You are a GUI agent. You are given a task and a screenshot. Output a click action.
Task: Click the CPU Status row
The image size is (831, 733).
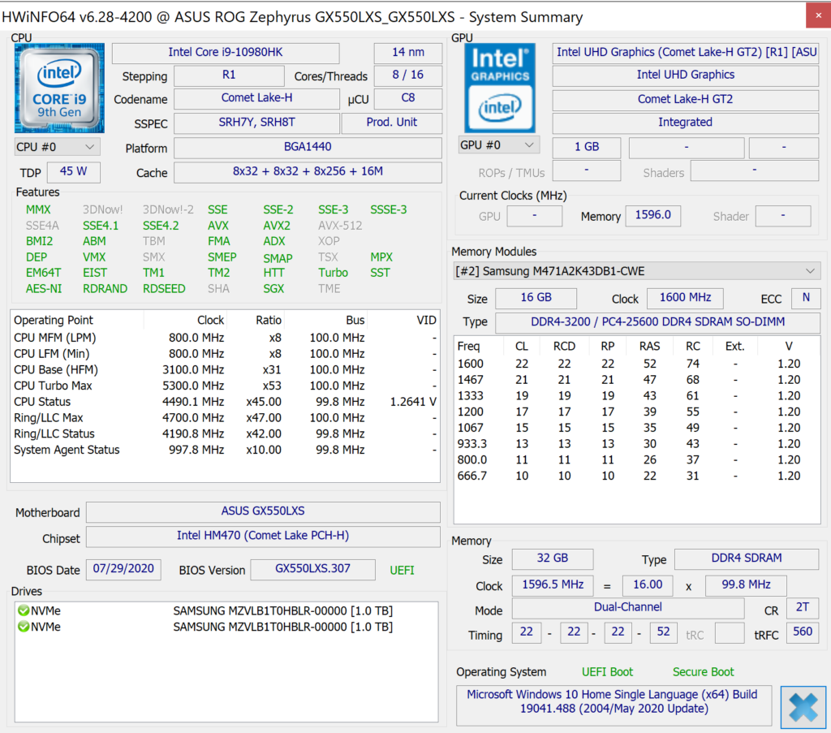pyautogui.click(x=226, y=402)
